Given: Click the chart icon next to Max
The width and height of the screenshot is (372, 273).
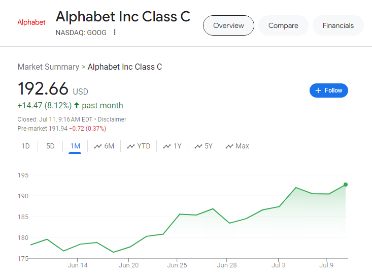Looking at the screenshot, I should point(229,146).
